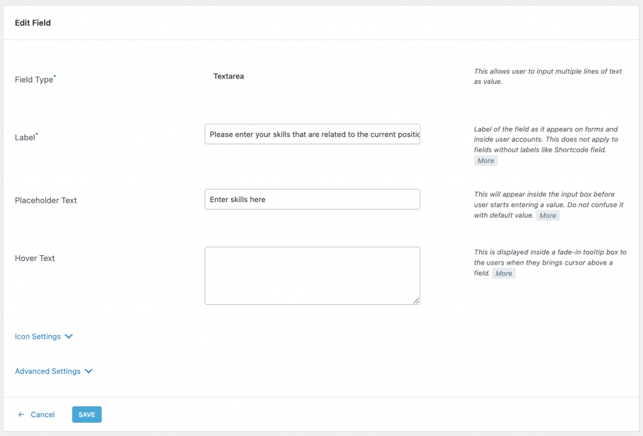The width and height of the screenshot is (643, 436).
Task: Click the Label input field
Action: (x=312, y=134)
